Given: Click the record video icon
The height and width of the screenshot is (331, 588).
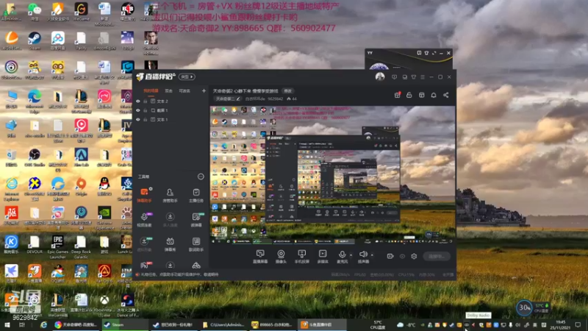Looking at the screenshot, I should point(390,256).
